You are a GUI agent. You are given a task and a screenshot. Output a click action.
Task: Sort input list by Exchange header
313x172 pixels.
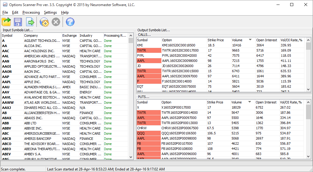[70, 35]
